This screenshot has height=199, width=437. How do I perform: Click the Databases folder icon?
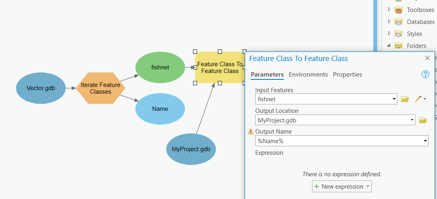point(399,22)
